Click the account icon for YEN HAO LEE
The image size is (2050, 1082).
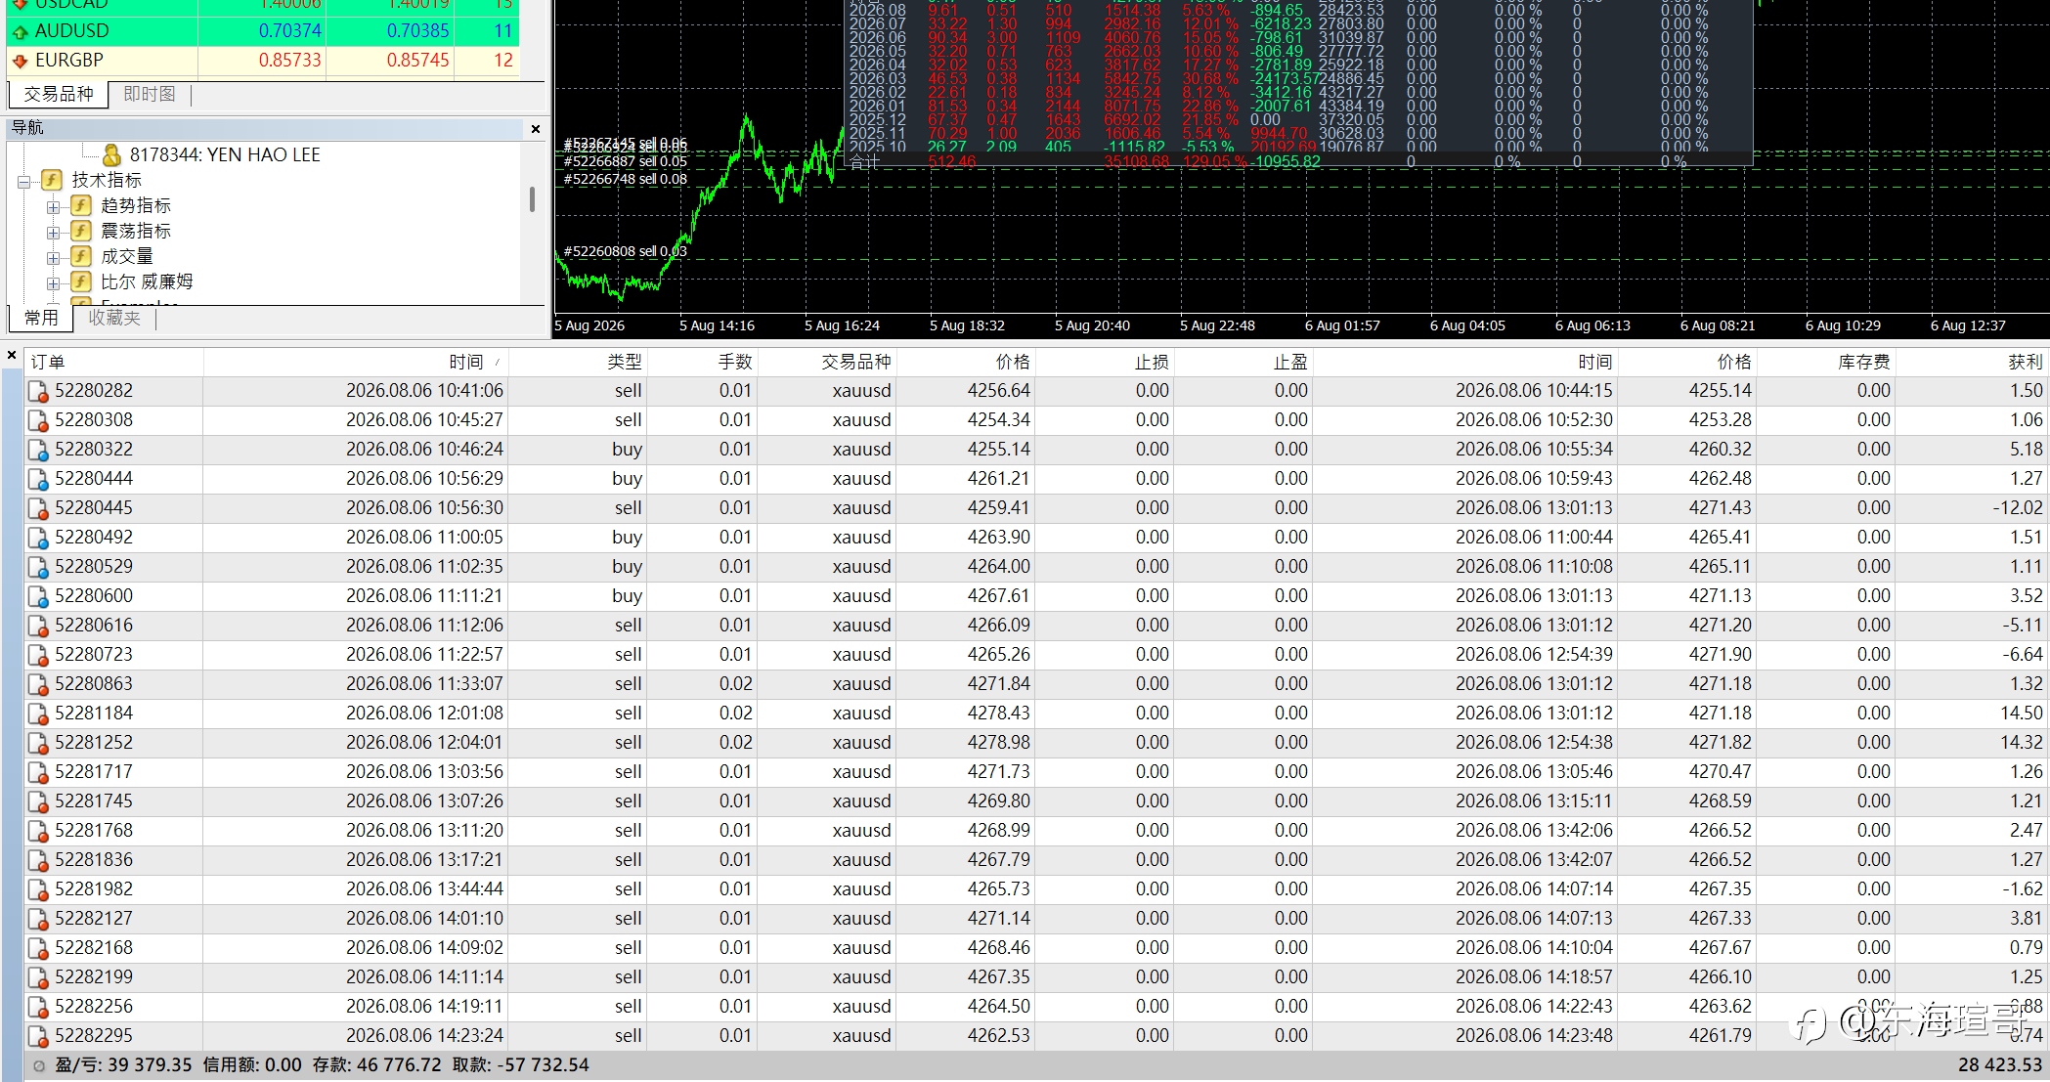(111, 154)
